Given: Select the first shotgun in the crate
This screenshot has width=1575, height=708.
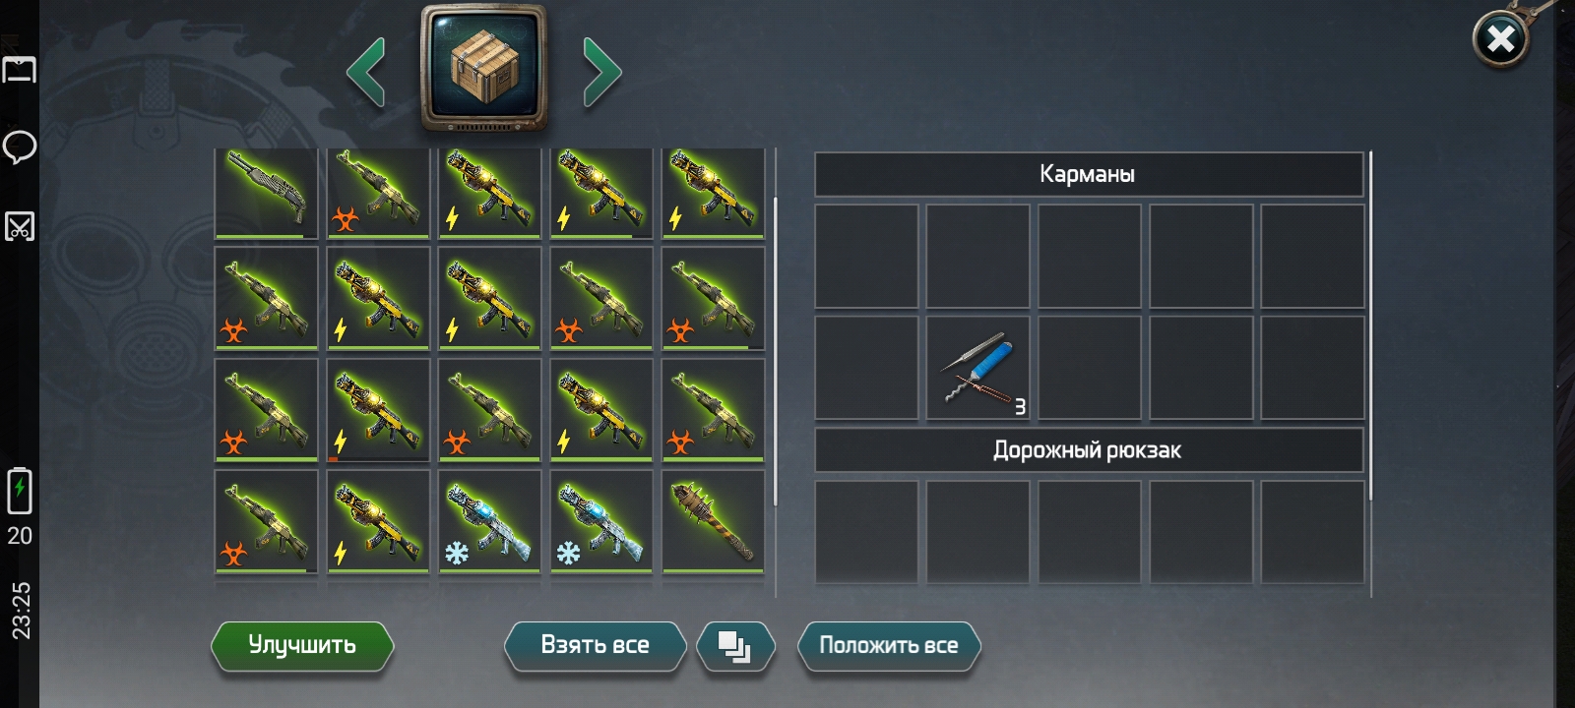Looking at the screenshot, I should (x=267, y=194).
